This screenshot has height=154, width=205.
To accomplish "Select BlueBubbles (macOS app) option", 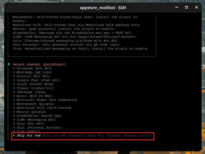I will tap(37, 116).
